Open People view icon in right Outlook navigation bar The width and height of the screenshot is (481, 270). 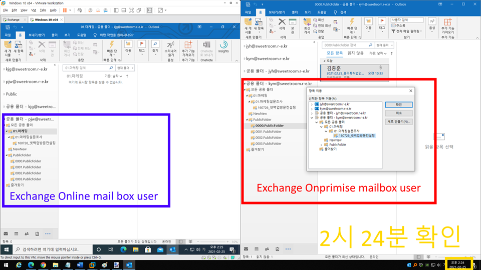coord(267,249)
